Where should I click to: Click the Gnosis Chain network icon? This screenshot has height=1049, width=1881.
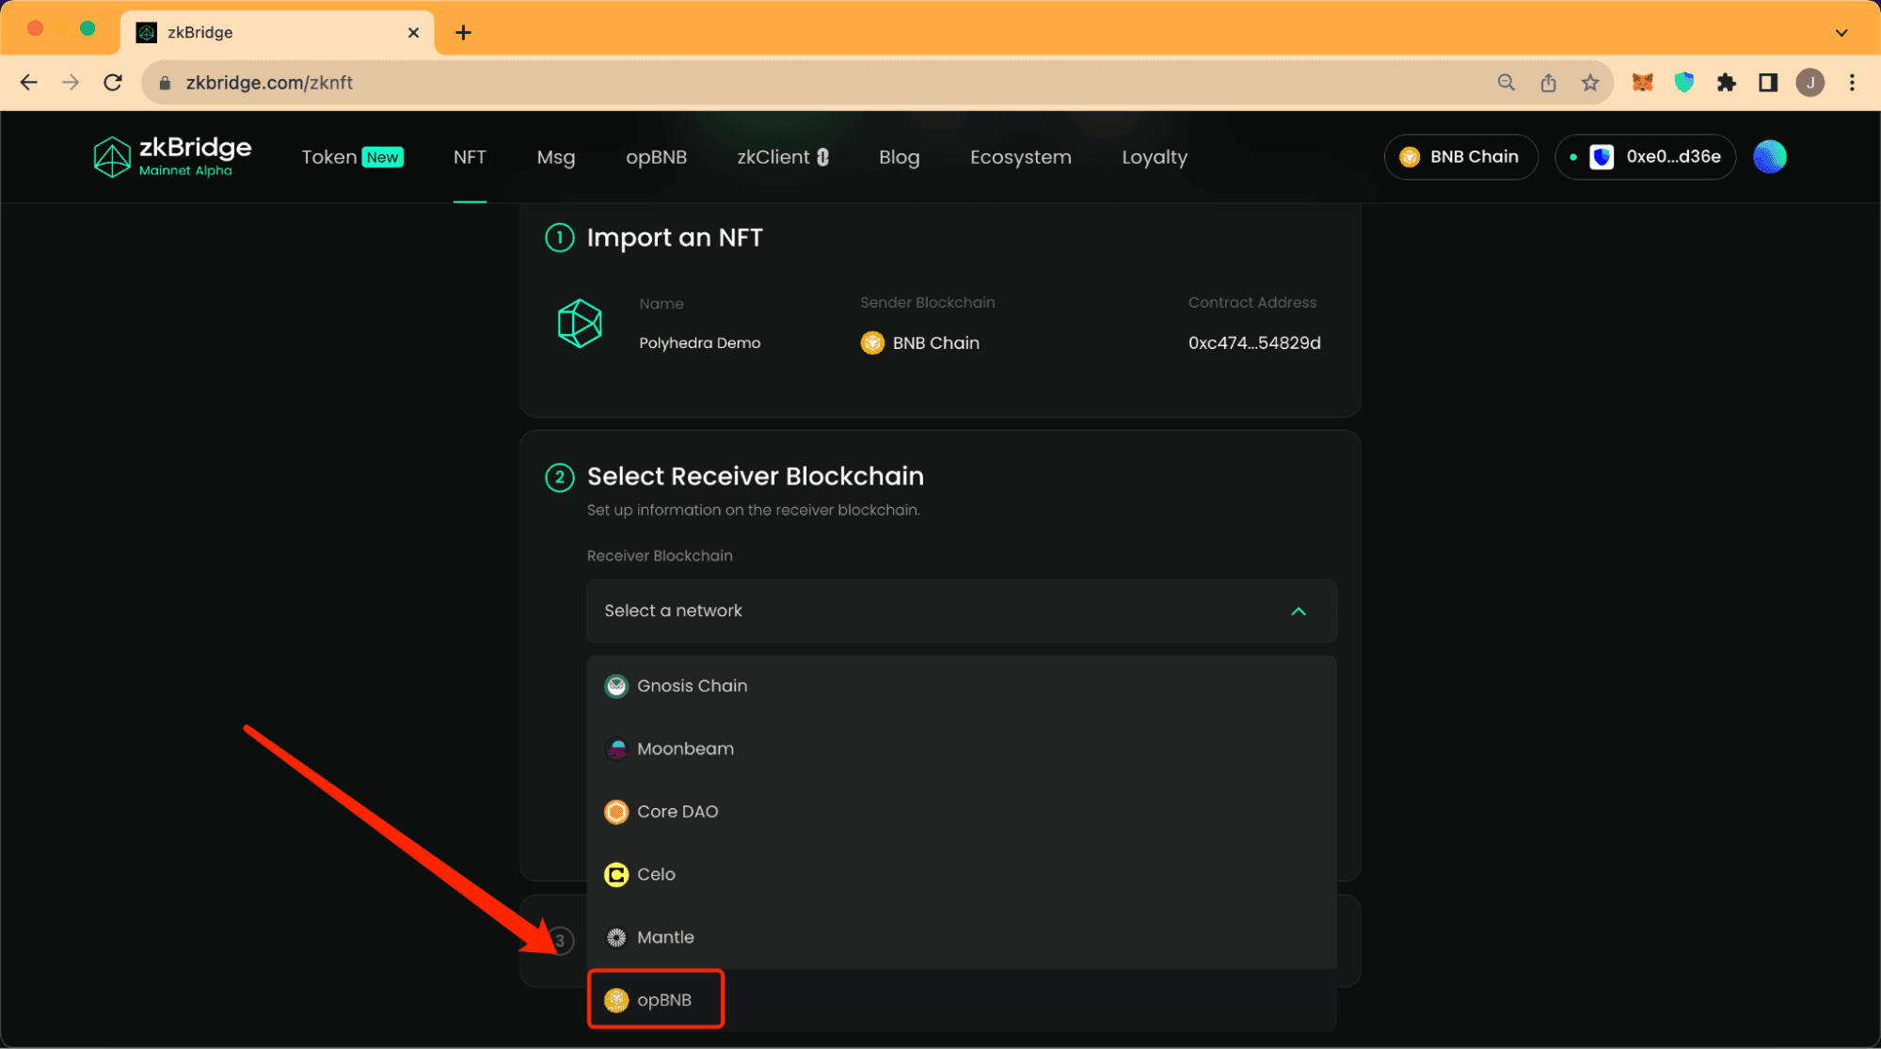click(616, 687)
